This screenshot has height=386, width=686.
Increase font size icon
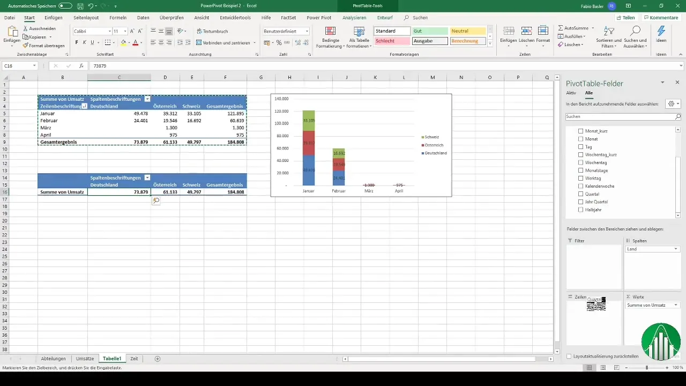132,31
